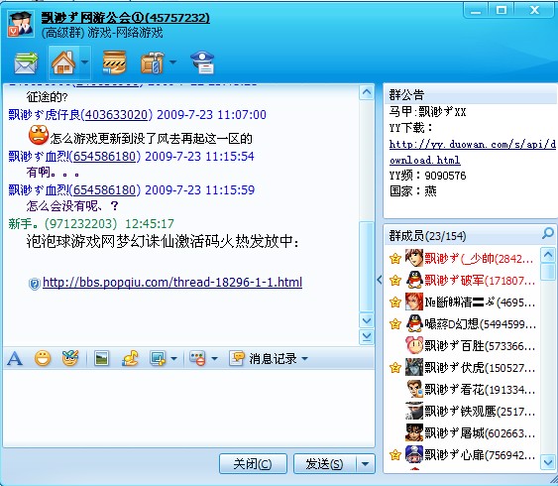This screenshot has height=486, width=558.
Task: Click user number link 403633020
Action: [x=116, y=115]
